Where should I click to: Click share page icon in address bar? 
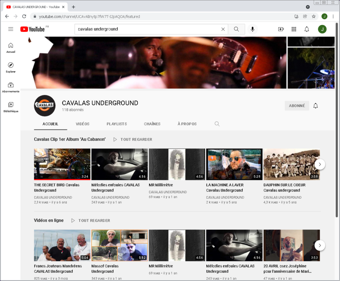pos(305,17)
